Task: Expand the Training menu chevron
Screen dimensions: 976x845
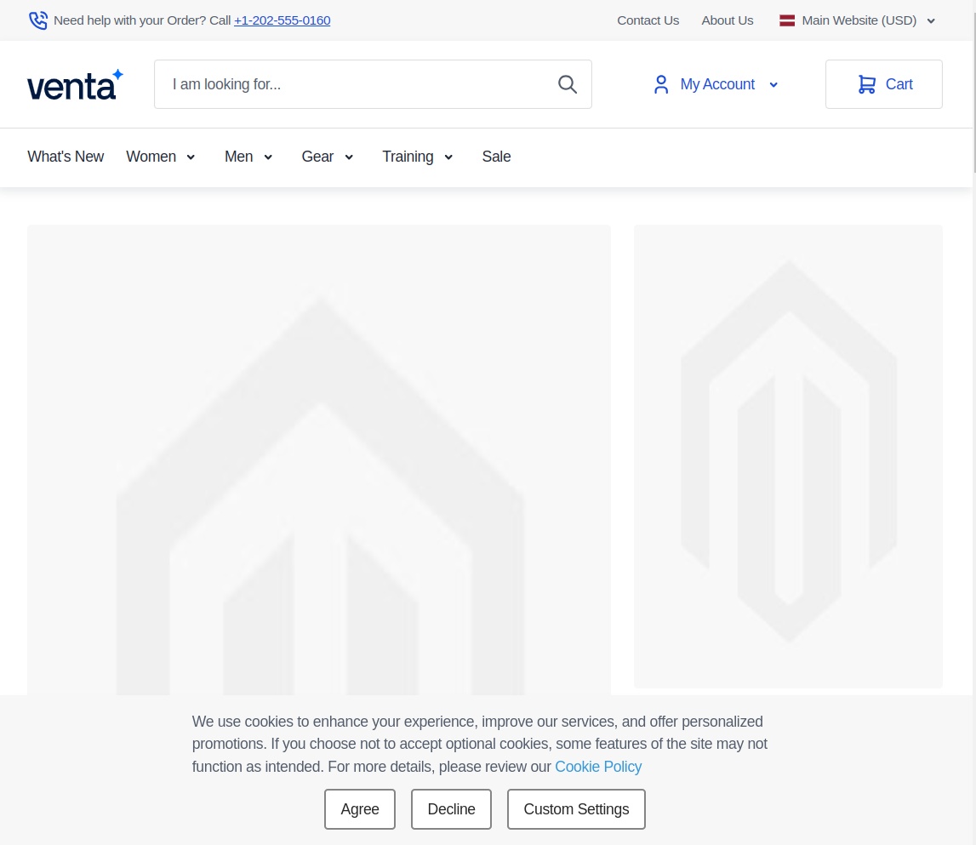Action: (x=448, y=157)
